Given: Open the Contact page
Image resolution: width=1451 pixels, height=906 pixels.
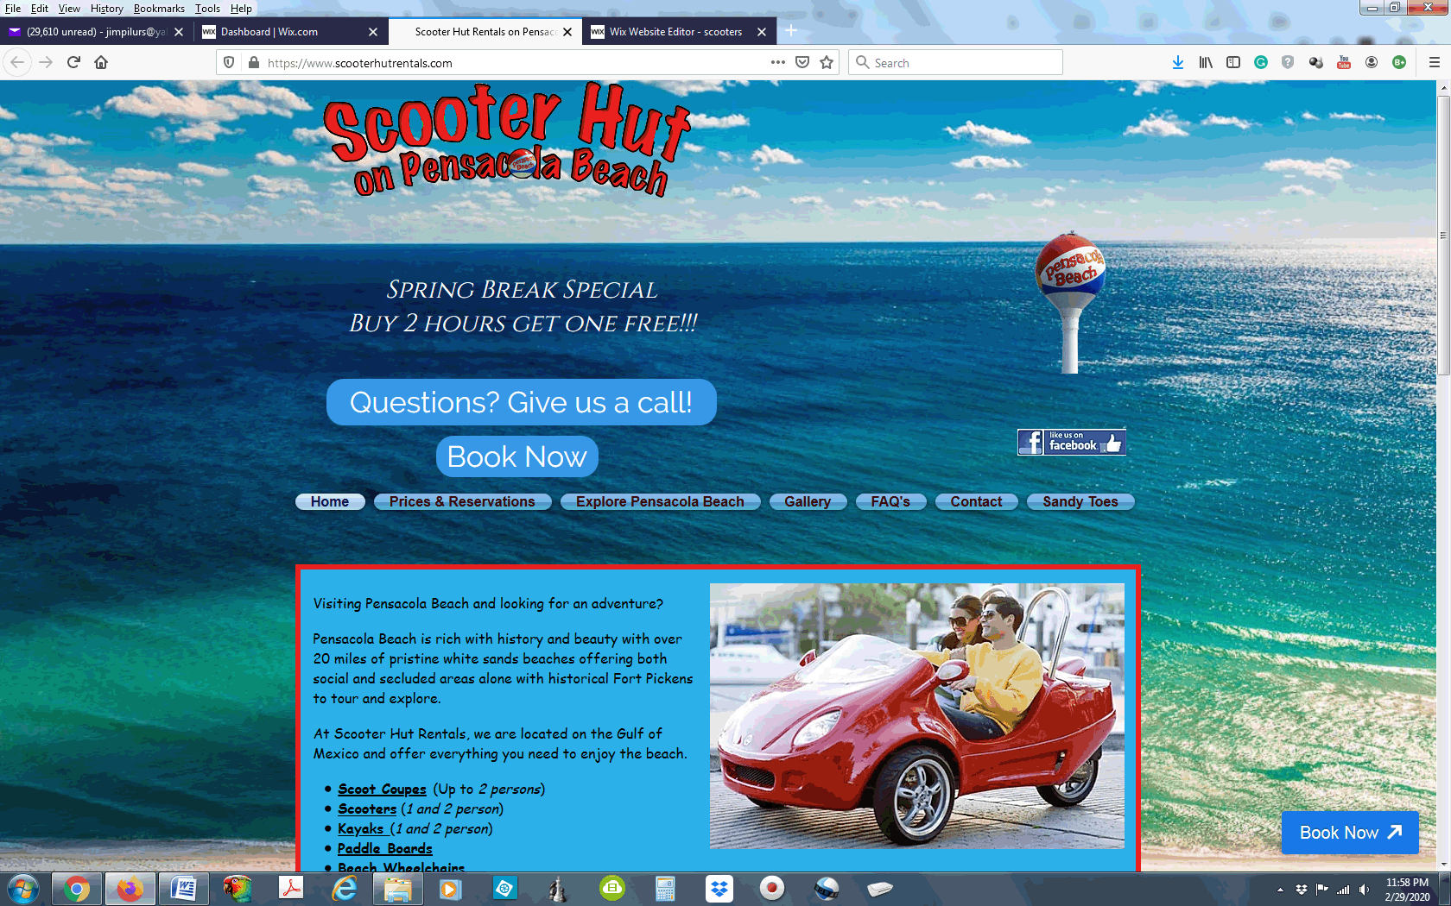Looking at the screenshot, I should (x=976, y=501).
